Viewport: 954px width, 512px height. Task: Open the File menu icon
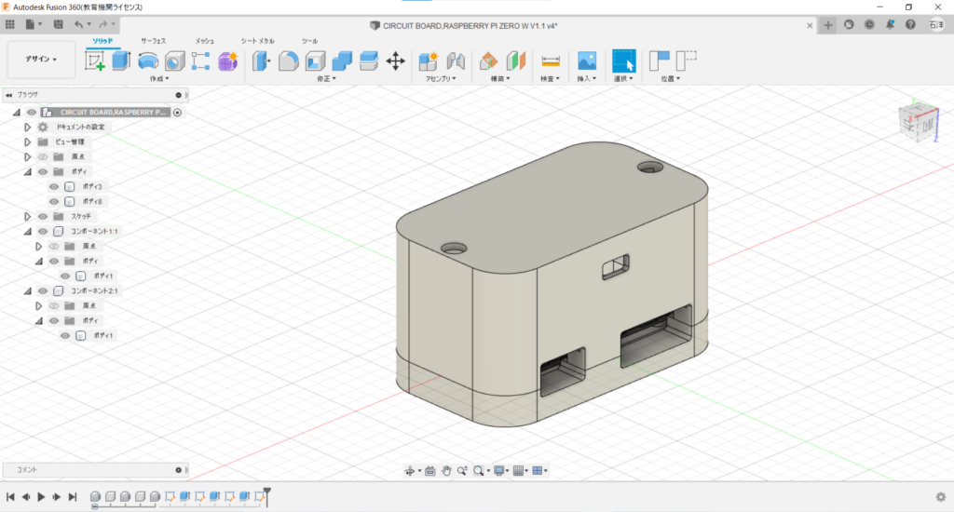point(33,24)
